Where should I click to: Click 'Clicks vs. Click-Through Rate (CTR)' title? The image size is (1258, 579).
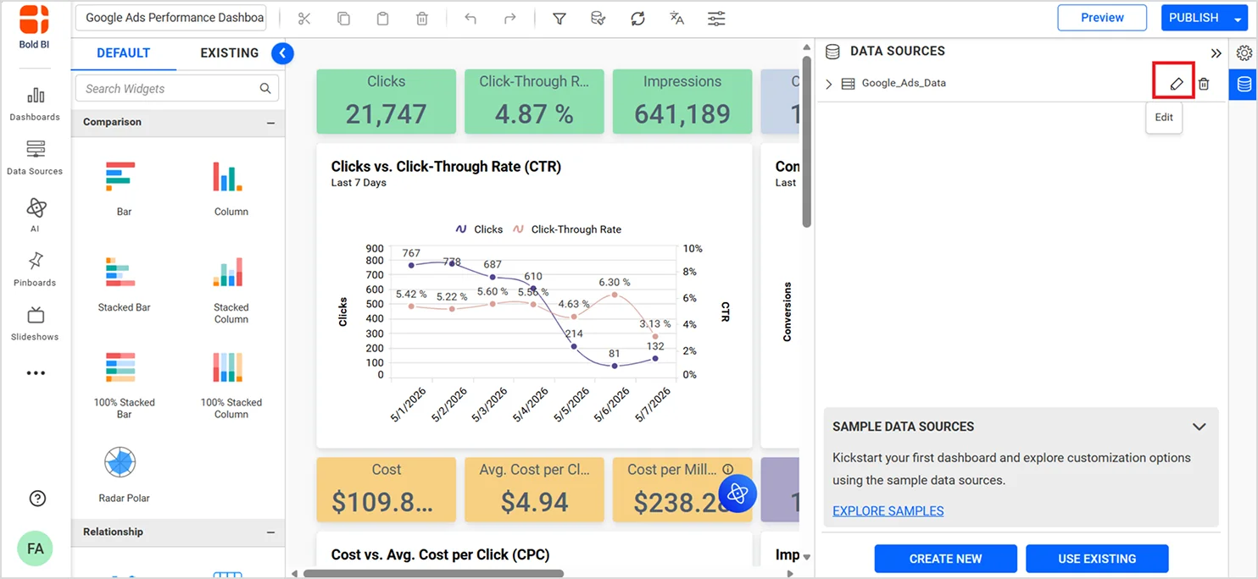pyautogui.click(x=446, y=167)
